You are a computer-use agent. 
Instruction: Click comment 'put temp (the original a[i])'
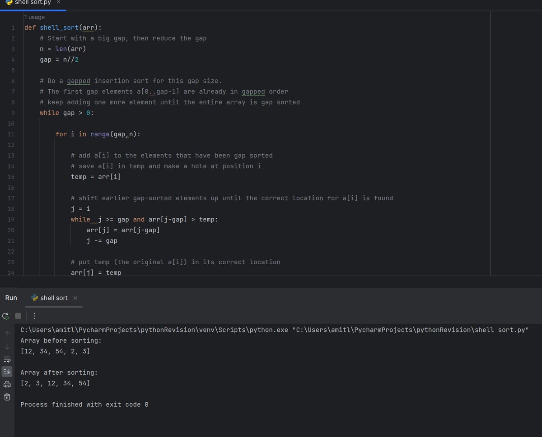pyautogui.click(x=176, y=262)
